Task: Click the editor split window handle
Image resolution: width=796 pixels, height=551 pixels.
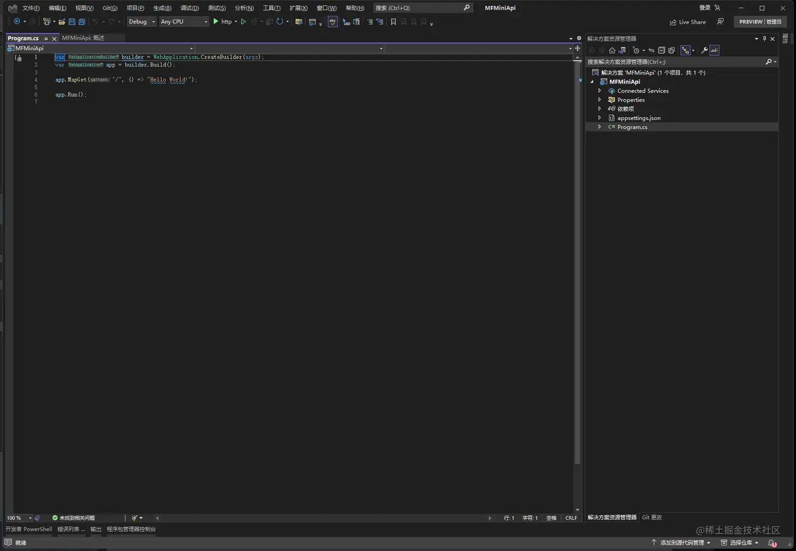Action: coord(578,48)
